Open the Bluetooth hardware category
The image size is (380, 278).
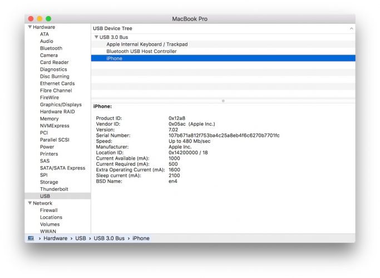[51, 48]
